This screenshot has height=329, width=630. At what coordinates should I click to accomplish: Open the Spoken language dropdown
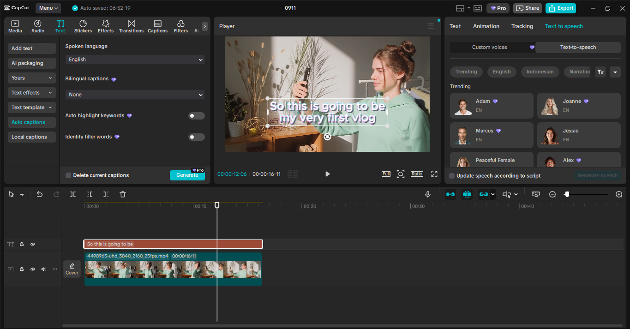(135, 60)
